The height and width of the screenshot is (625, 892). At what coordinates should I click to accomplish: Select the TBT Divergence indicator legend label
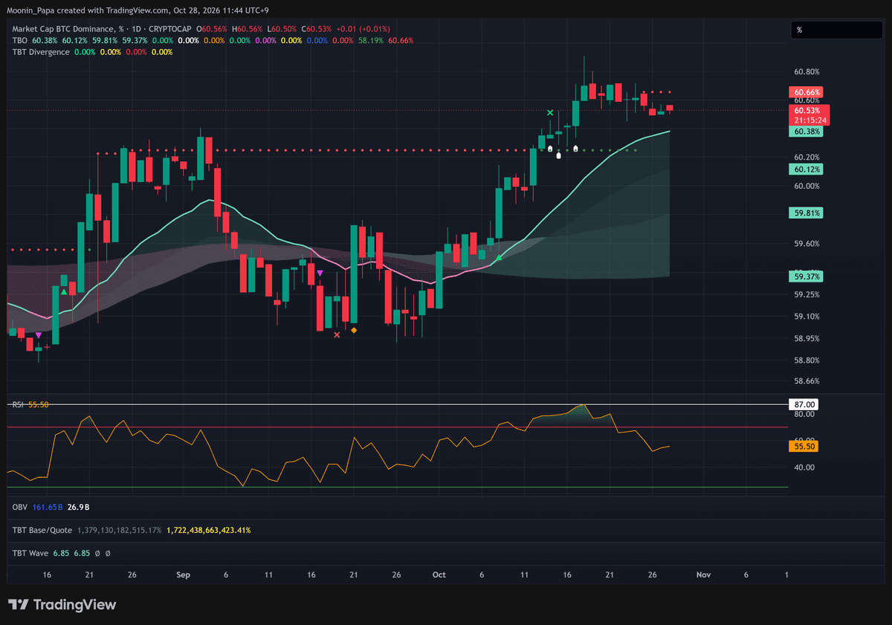(x=41, y=52)
